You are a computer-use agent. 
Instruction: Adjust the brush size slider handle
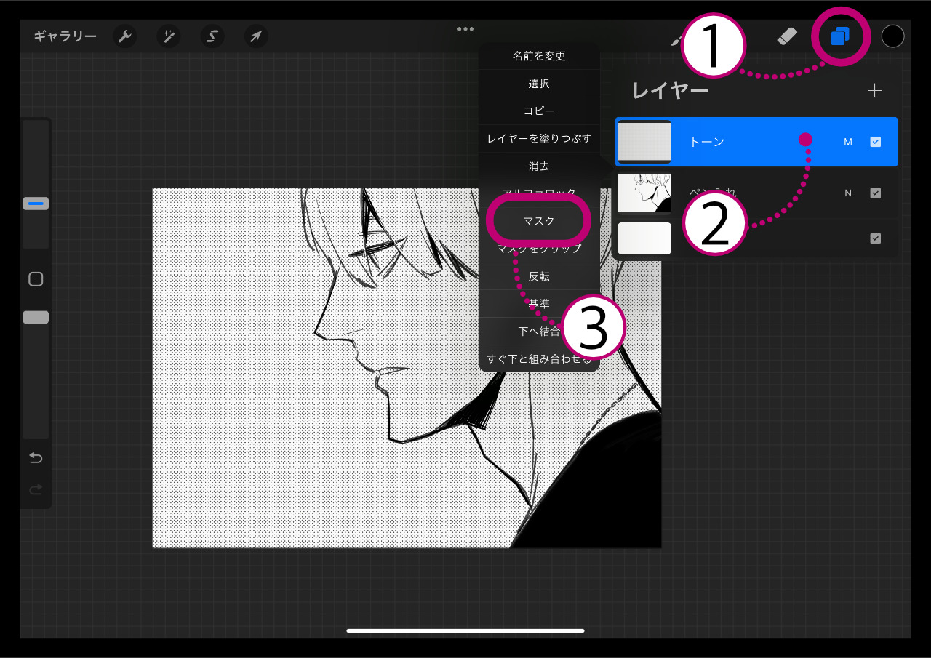tap(36, 204)
